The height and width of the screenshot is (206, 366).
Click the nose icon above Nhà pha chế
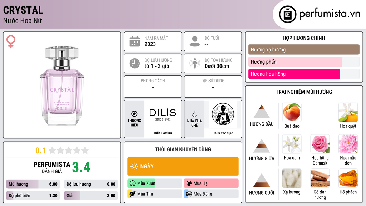point(194,114)
